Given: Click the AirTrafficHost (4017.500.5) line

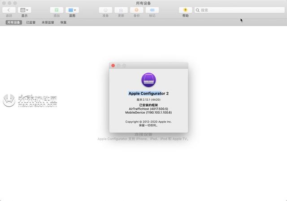Looking at the screenshot, I should (x=148, y=109).
